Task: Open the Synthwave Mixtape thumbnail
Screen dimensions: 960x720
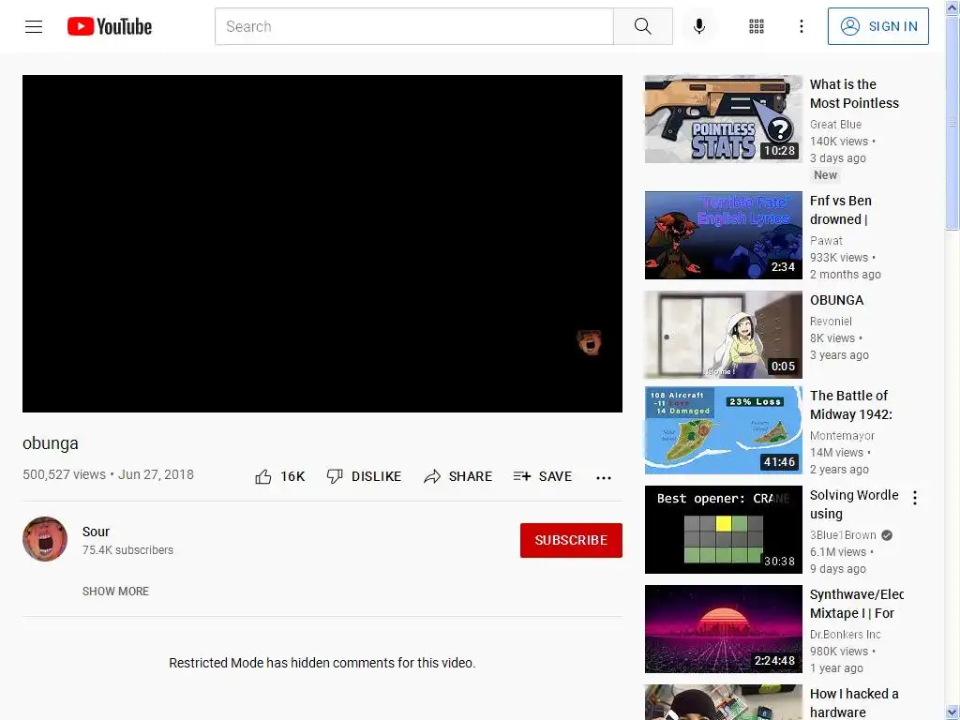Action: tap(723, 629)
